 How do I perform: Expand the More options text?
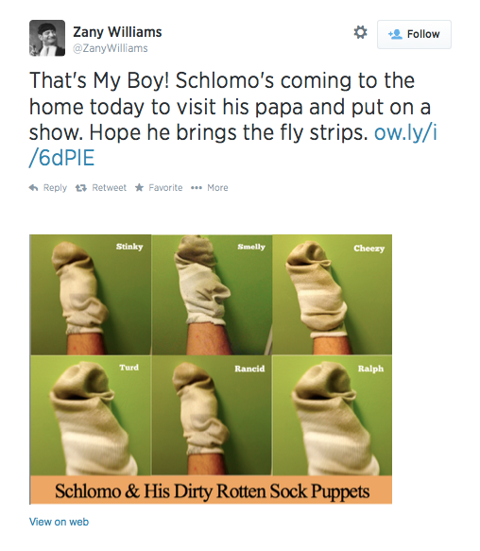click(217, 188)
